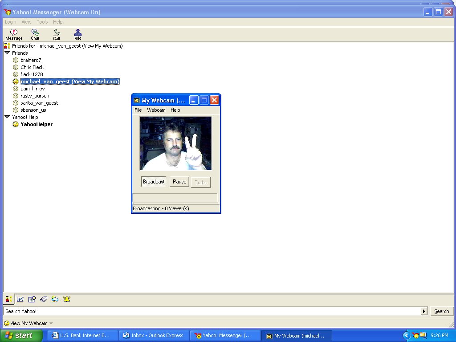Viewport: 456px width, 342px height.
Task: Open the Stocks chart tab icon
Action: point(20,299)
